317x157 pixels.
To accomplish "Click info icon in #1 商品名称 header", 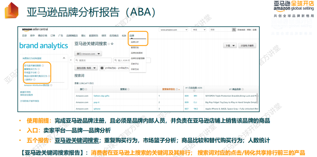I will (243, 89).
